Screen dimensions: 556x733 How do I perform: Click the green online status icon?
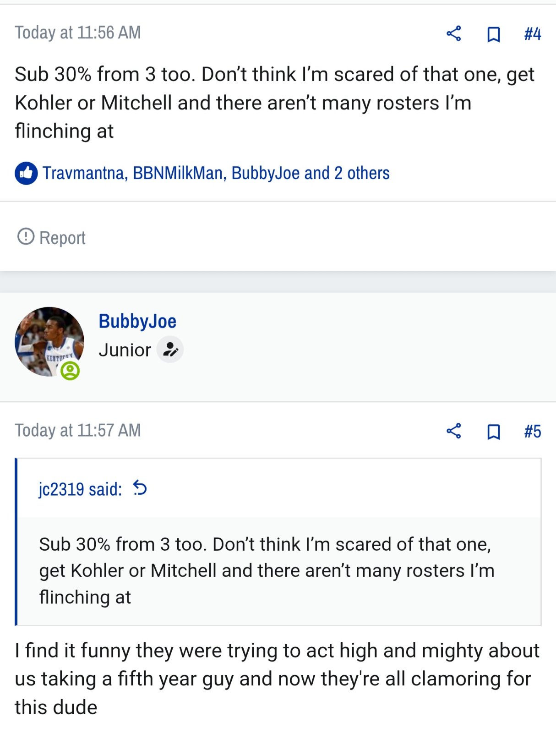(x=70, y=371)
